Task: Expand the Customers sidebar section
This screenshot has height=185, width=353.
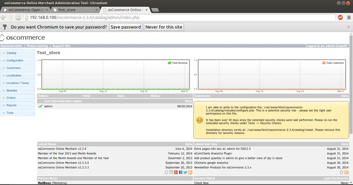Action: pos(18,68)
